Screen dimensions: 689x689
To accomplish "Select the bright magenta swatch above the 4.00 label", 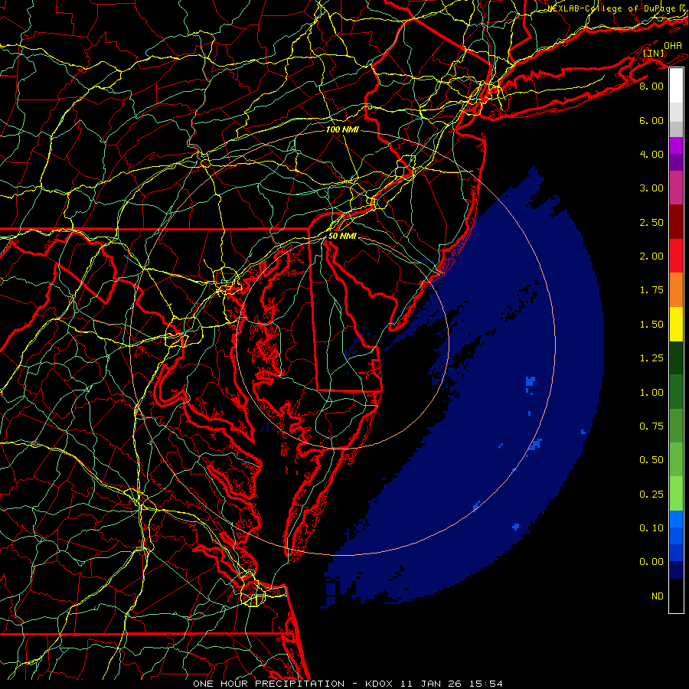I will click(x=676, y=145).
